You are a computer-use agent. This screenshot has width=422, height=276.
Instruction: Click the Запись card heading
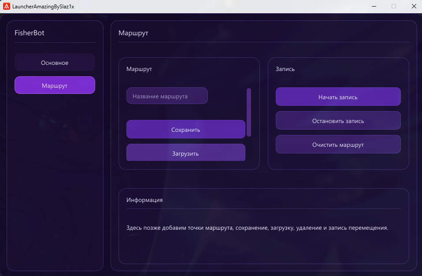pos(285,69)
